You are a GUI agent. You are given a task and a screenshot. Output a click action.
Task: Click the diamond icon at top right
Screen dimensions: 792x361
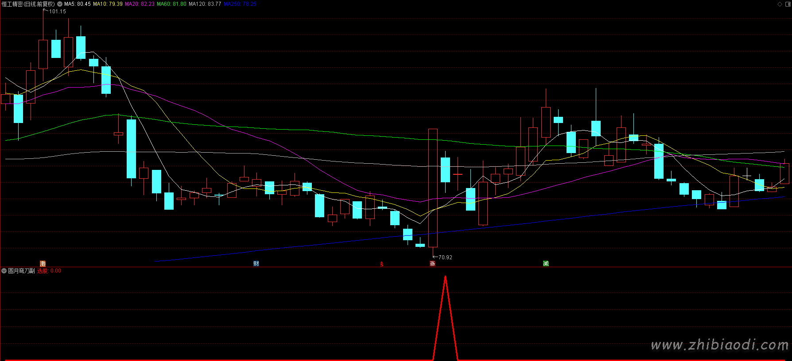click(780, 4)
